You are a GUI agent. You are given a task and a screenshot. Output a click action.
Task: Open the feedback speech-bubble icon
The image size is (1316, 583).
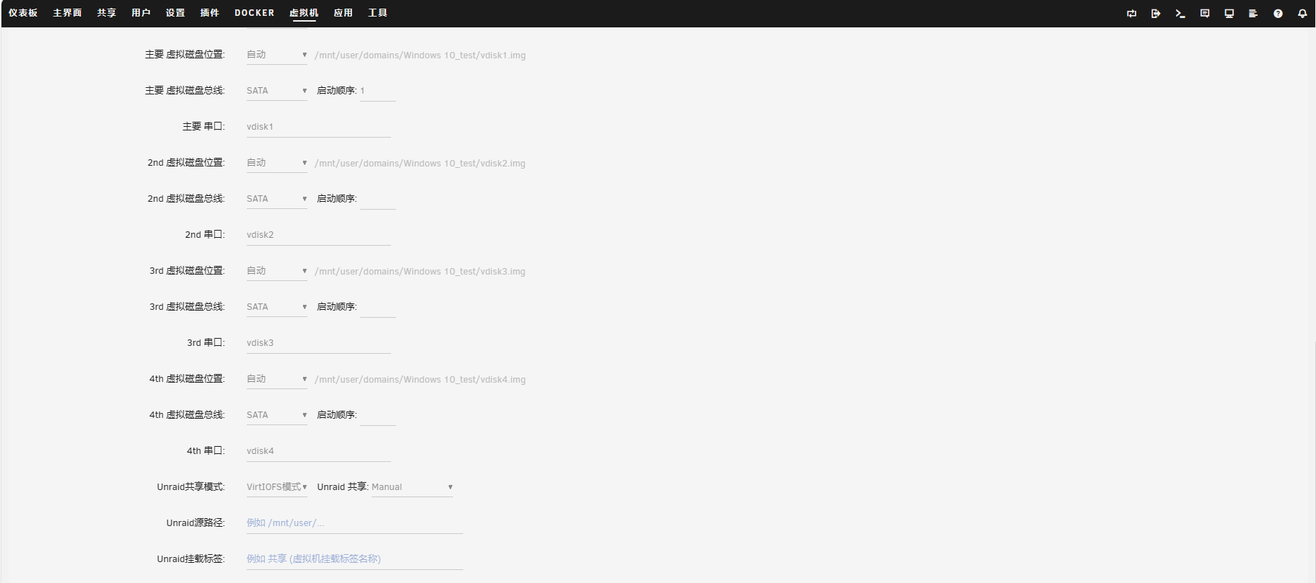pyautogui.click(x=1205, y=13)
